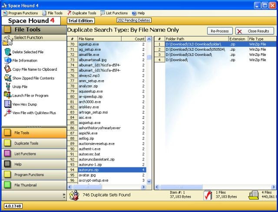
Task: Open the File Thumbnail sidebar panel
Action: tap(34, 185)
